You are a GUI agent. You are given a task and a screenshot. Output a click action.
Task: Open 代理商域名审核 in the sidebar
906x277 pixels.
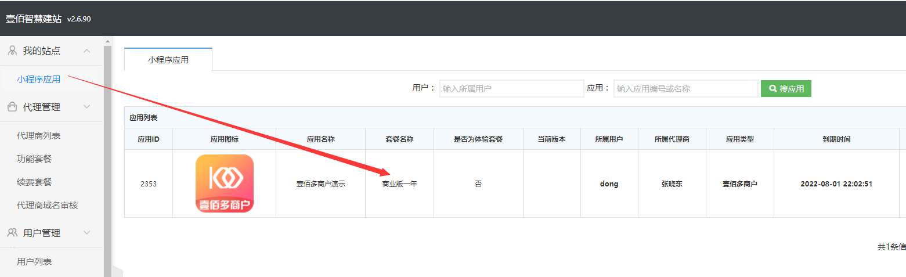click(48, 206)
